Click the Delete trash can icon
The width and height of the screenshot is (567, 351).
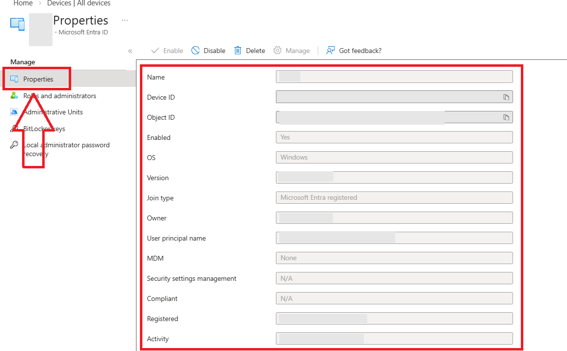click(238, 51)
